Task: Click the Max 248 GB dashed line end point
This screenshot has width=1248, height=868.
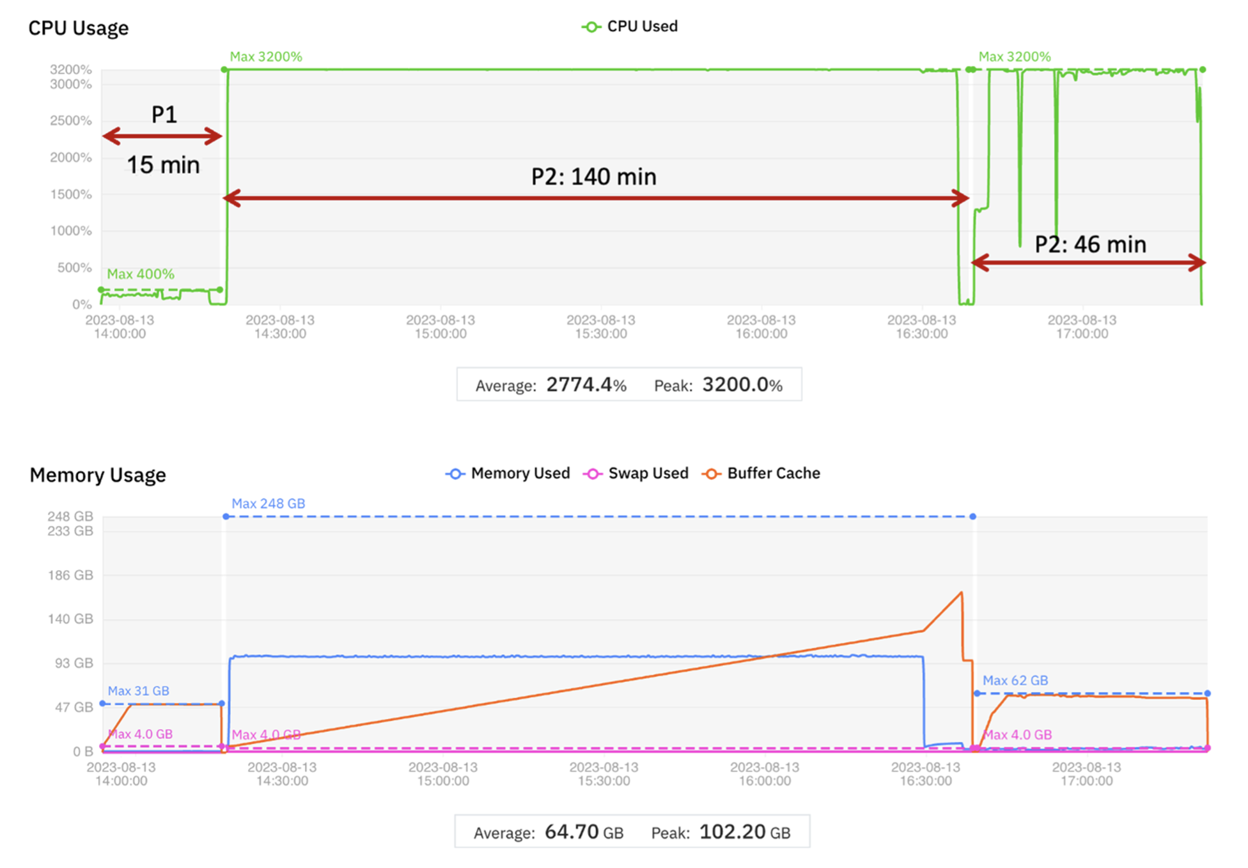Action: click(x=972, y=516)
